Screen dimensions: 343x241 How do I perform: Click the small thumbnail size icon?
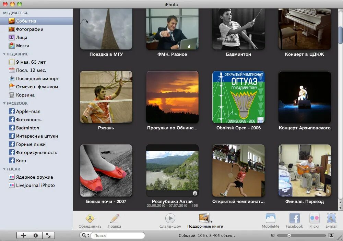tap(273, 235)
